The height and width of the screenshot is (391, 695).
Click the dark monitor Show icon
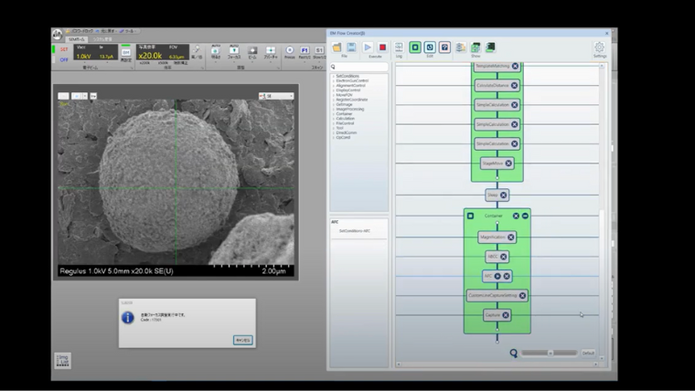490,48
